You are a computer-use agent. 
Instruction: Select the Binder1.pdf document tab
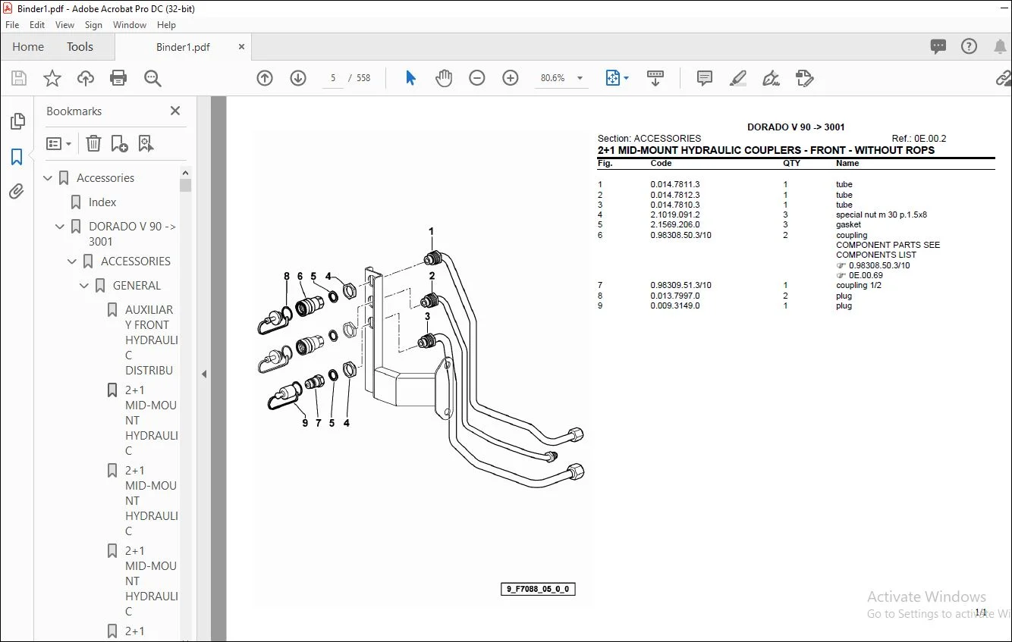coord(183,47)
